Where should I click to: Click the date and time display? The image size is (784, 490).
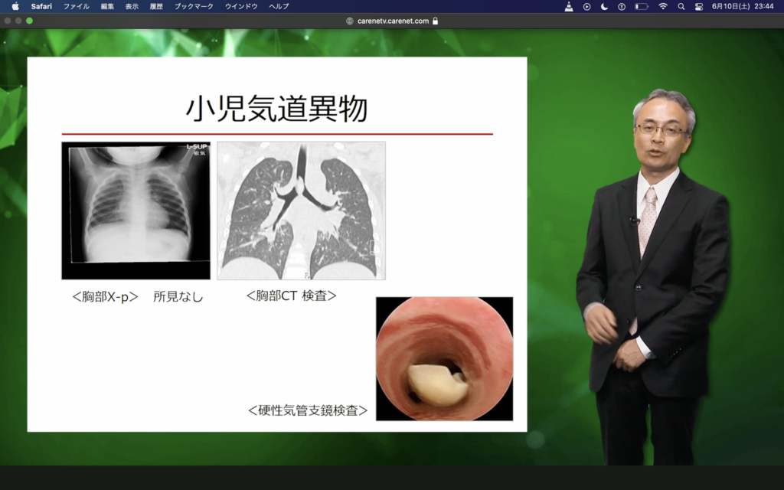(x=743, y=6)
